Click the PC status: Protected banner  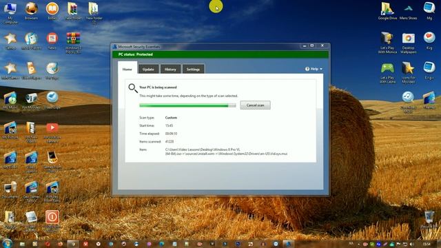[x=220, y=54]
